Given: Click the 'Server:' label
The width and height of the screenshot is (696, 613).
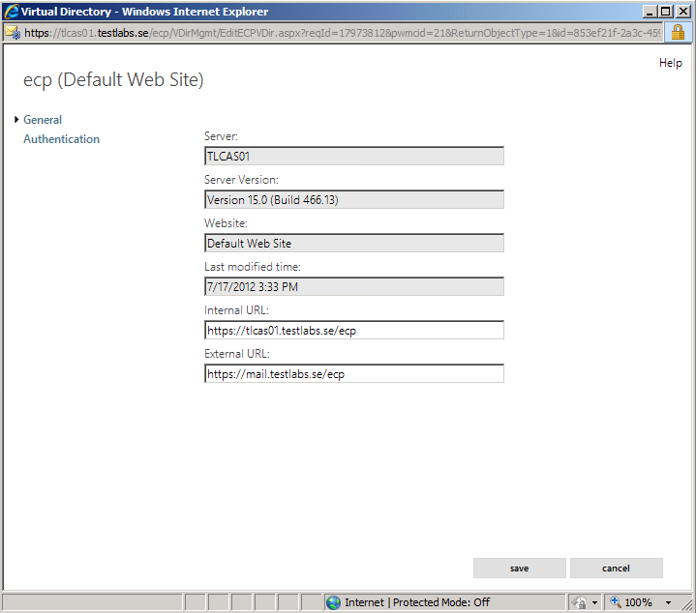Looking at the screenshot, I should click(x=221, y=136).
